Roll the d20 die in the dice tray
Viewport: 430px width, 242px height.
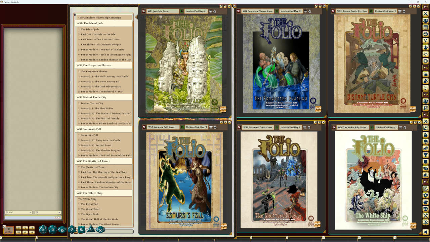pos(43,230)
